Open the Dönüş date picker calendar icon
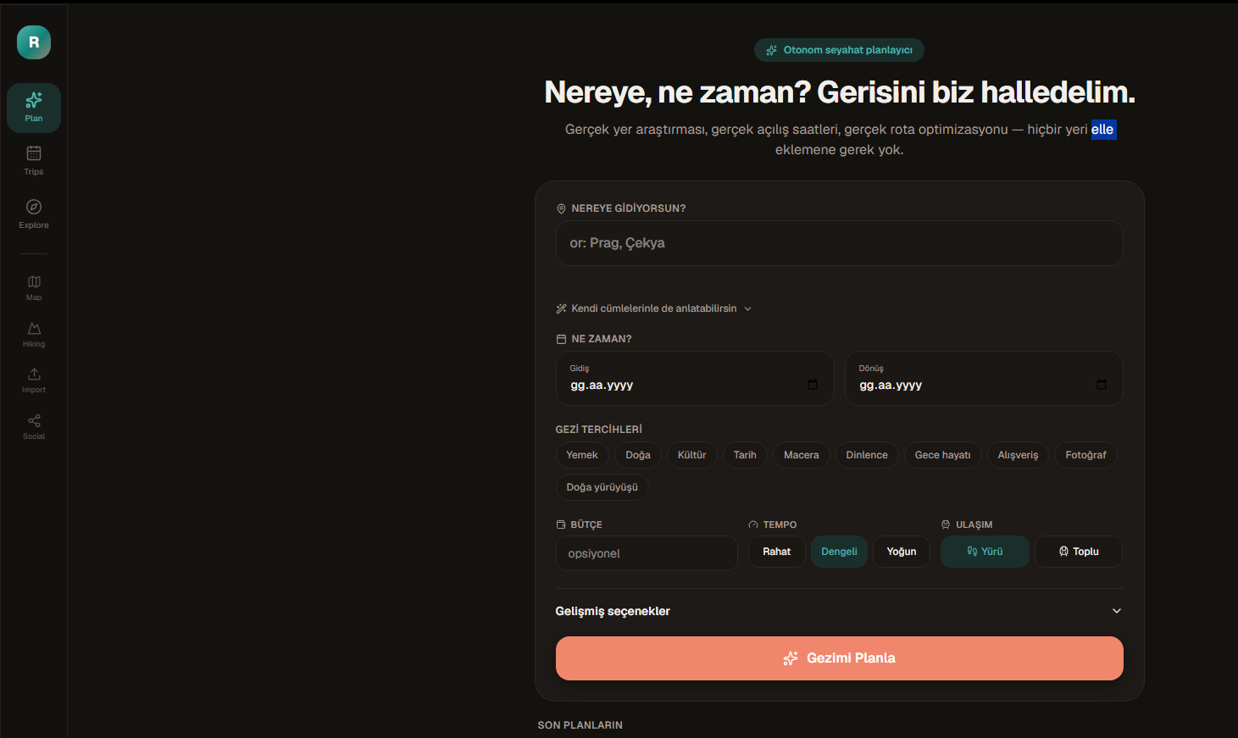Screen dimensions: 1238x738 click(1102, 385)
